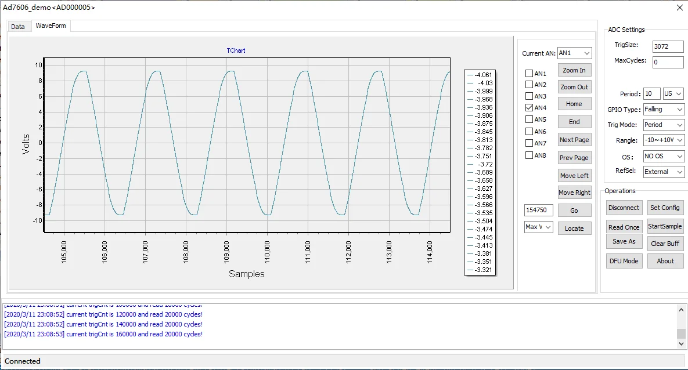Screen dimensions: 688x370
Task: Click the Read Once button
Action: [624, 227]
